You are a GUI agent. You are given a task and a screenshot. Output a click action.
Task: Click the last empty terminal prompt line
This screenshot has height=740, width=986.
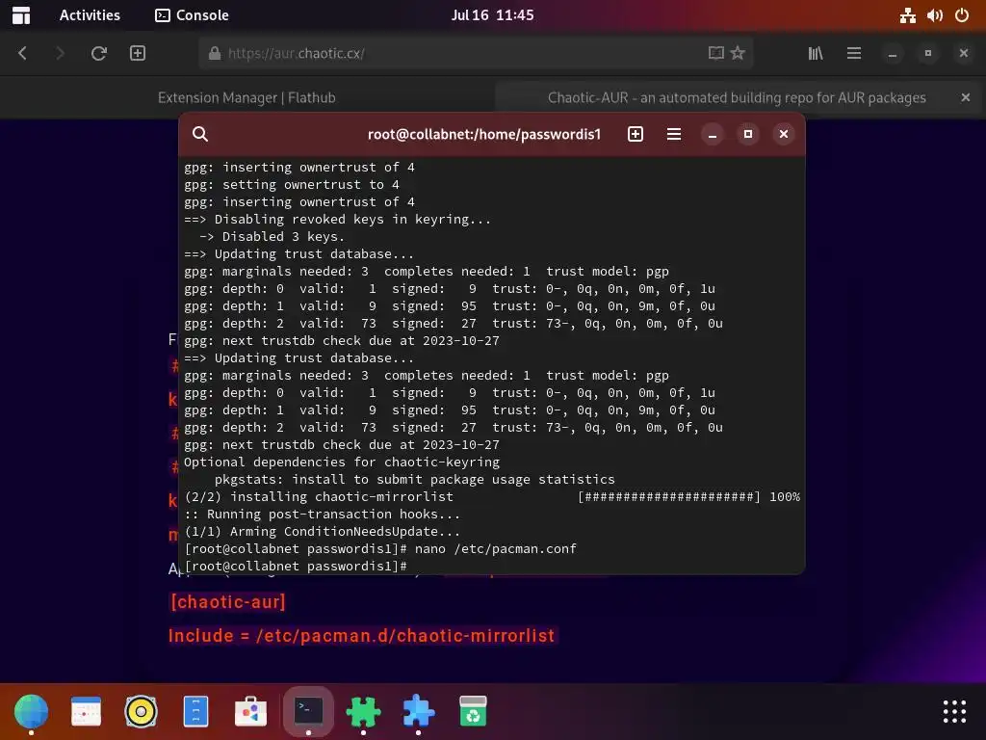point(296,567)
